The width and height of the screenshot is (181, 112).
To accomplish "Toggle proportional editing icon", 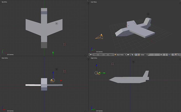I will click(x=164, y=55).
